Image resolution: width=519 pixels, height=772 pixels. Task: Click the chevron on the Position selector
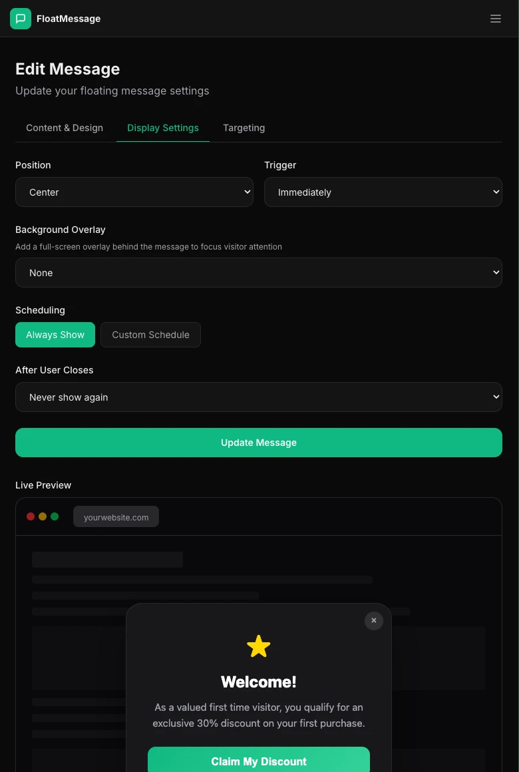tap(246, 192)
